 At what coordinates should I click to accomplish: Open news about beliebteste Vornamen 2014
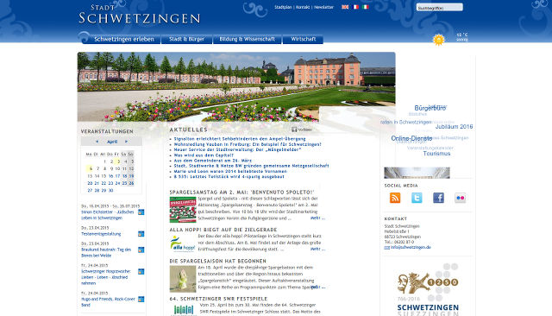pyautogui.click(x=230, y=171)
